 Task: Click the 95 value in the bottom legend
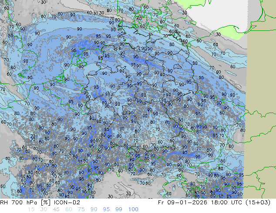click(x=106, y=210)
